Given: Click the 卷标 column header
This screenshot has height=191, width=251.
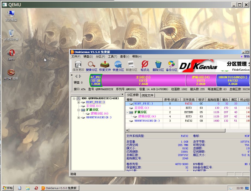Looking at the screenshot, I should coord(144,100).
